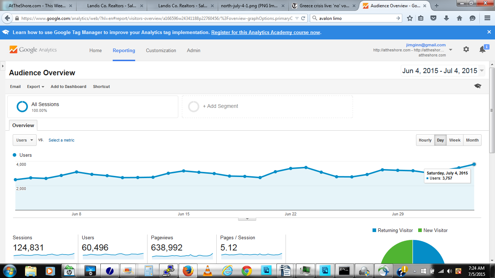
Task: Bookmark this page with the star icon
Action: click(x=409, y=18)
